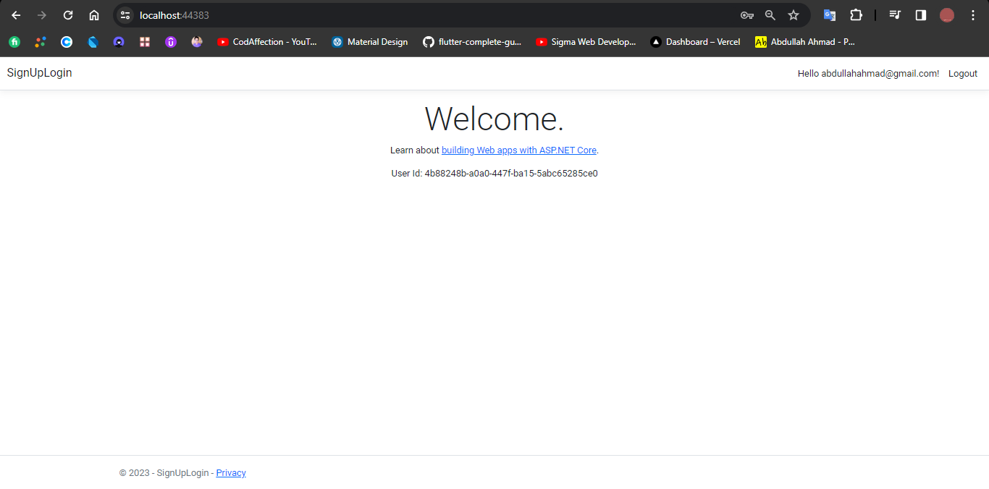Click Hello abdullahahmad@gmail.com! account link

(868, 74)
